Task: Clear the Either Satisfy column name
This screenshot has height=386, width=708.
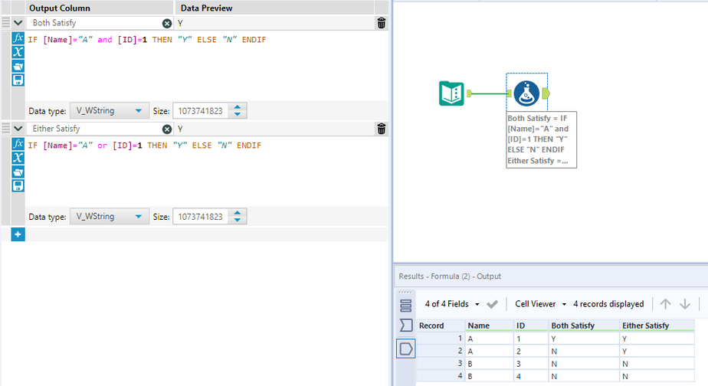Action: tap(167, 129)
